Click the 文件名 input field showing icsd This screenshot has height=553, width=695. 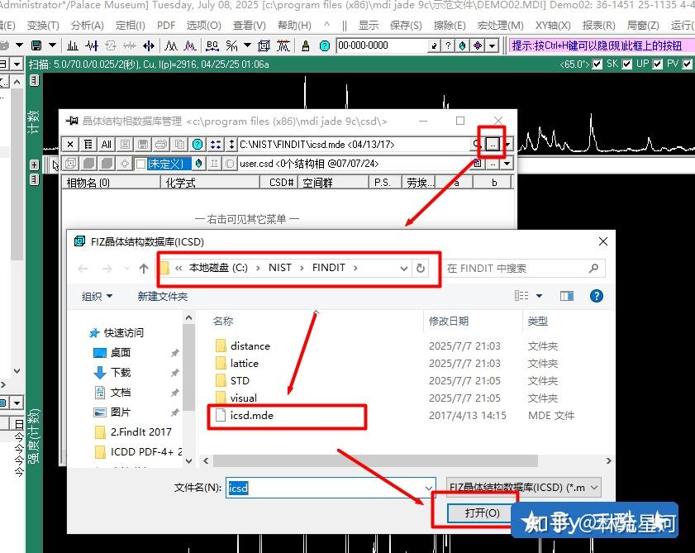[x=314, y=488]
